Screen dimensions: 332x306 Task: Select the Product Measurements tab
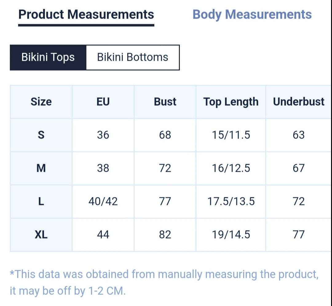pyautogui.click(x=86, y=15)
